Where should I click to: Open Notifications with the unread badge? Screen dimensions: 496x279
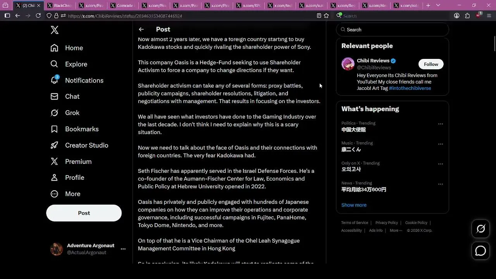[x=77, y=80]
